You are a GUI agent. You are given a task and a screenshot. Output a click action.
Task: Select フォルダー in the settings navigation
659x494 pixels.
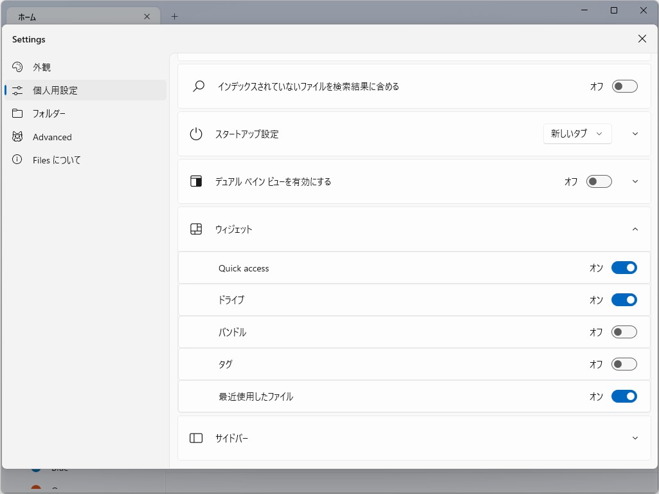tap(57, 113)
